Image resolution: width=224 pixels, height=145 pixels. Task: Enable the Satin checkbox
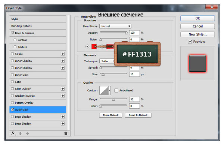click(x=12, y=82)
